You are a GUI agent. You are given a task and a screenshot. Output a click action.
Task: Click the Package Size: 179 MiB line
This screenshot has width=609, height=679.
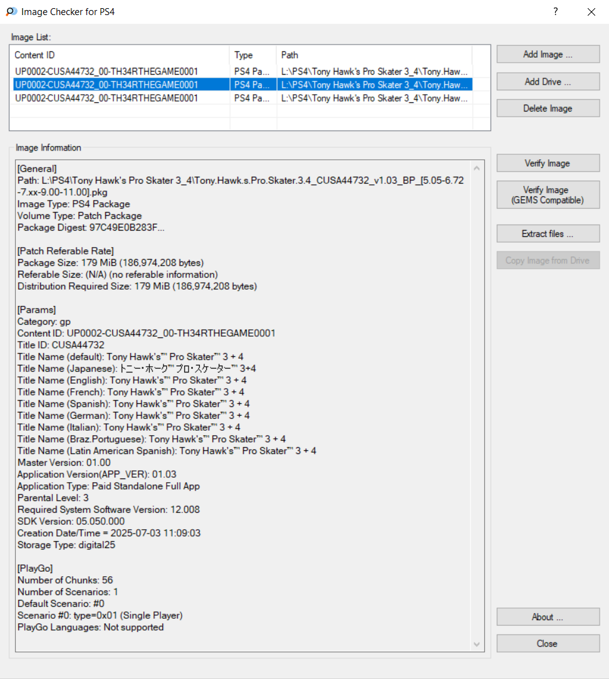(x=110, y=263)
